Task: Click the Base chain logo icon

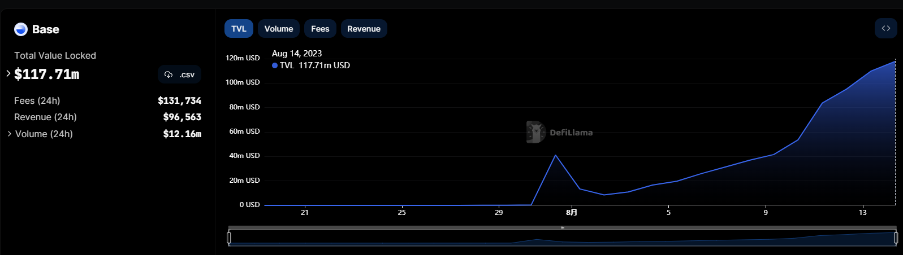Action: 21,29
